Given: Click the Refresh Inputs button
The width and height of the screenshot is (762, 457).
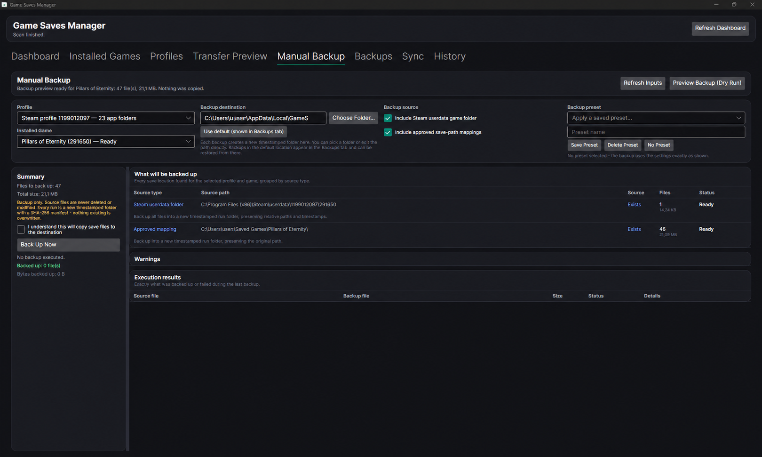Looking at the screenshot, I should tap(643, 83).
